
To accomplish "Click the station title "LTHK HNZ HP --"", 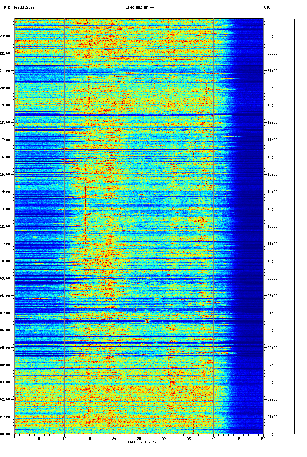I will (x=139, y=8).
